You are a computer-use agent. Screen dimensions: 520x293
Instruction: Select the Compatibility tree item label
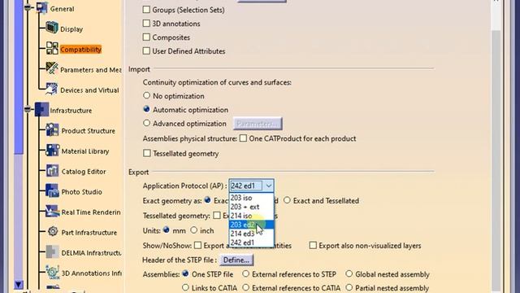pyautogui.click(x=80, y=50)
